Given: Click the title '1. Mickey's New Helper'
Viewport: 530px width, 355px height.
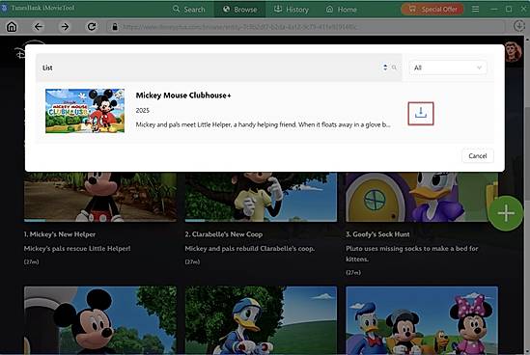Looking at the screenshot, I should pos(60,234).
